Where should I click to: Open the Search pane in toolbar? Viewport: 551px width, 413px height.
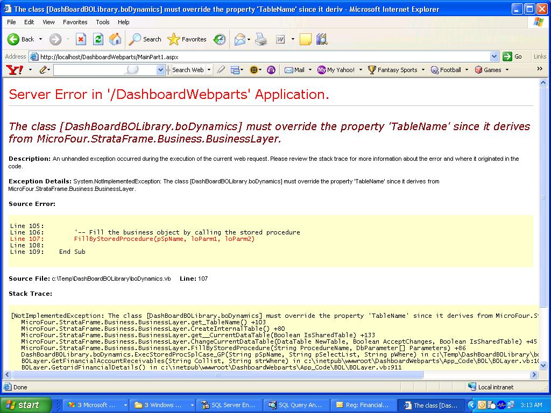pos(145,39)
